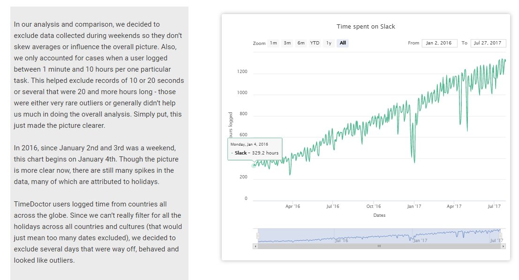This screenshot has height=280, width=519.
Task: Click the Time spent on Slack title
Action: 366,27
